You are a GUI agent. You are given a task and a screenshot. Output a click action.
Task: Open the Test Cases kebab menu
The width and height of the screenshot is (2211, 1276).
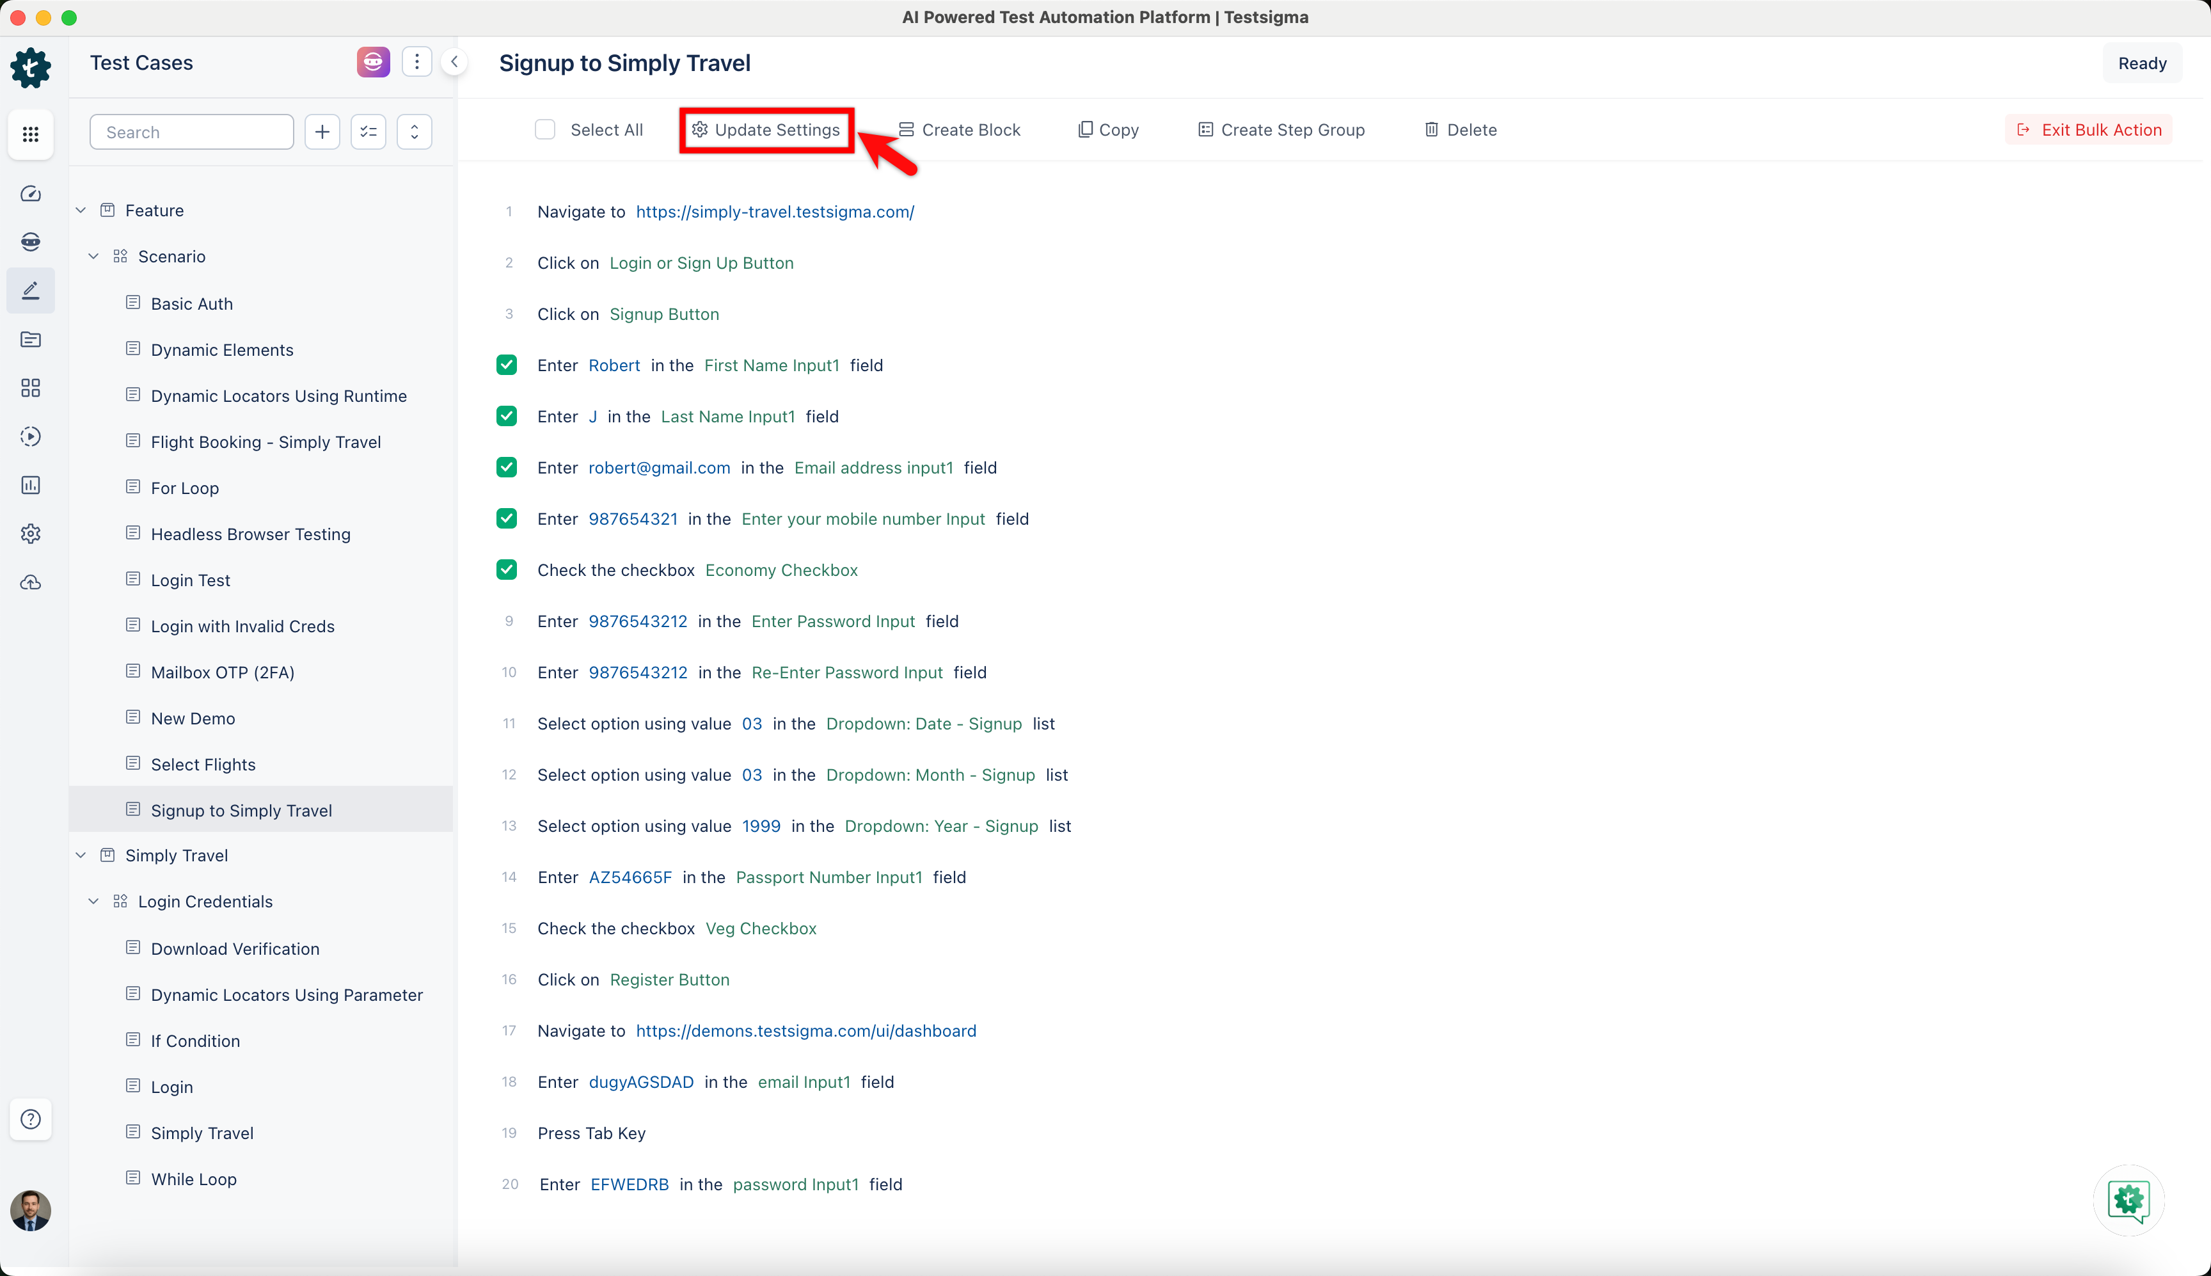tap(417, 61)
